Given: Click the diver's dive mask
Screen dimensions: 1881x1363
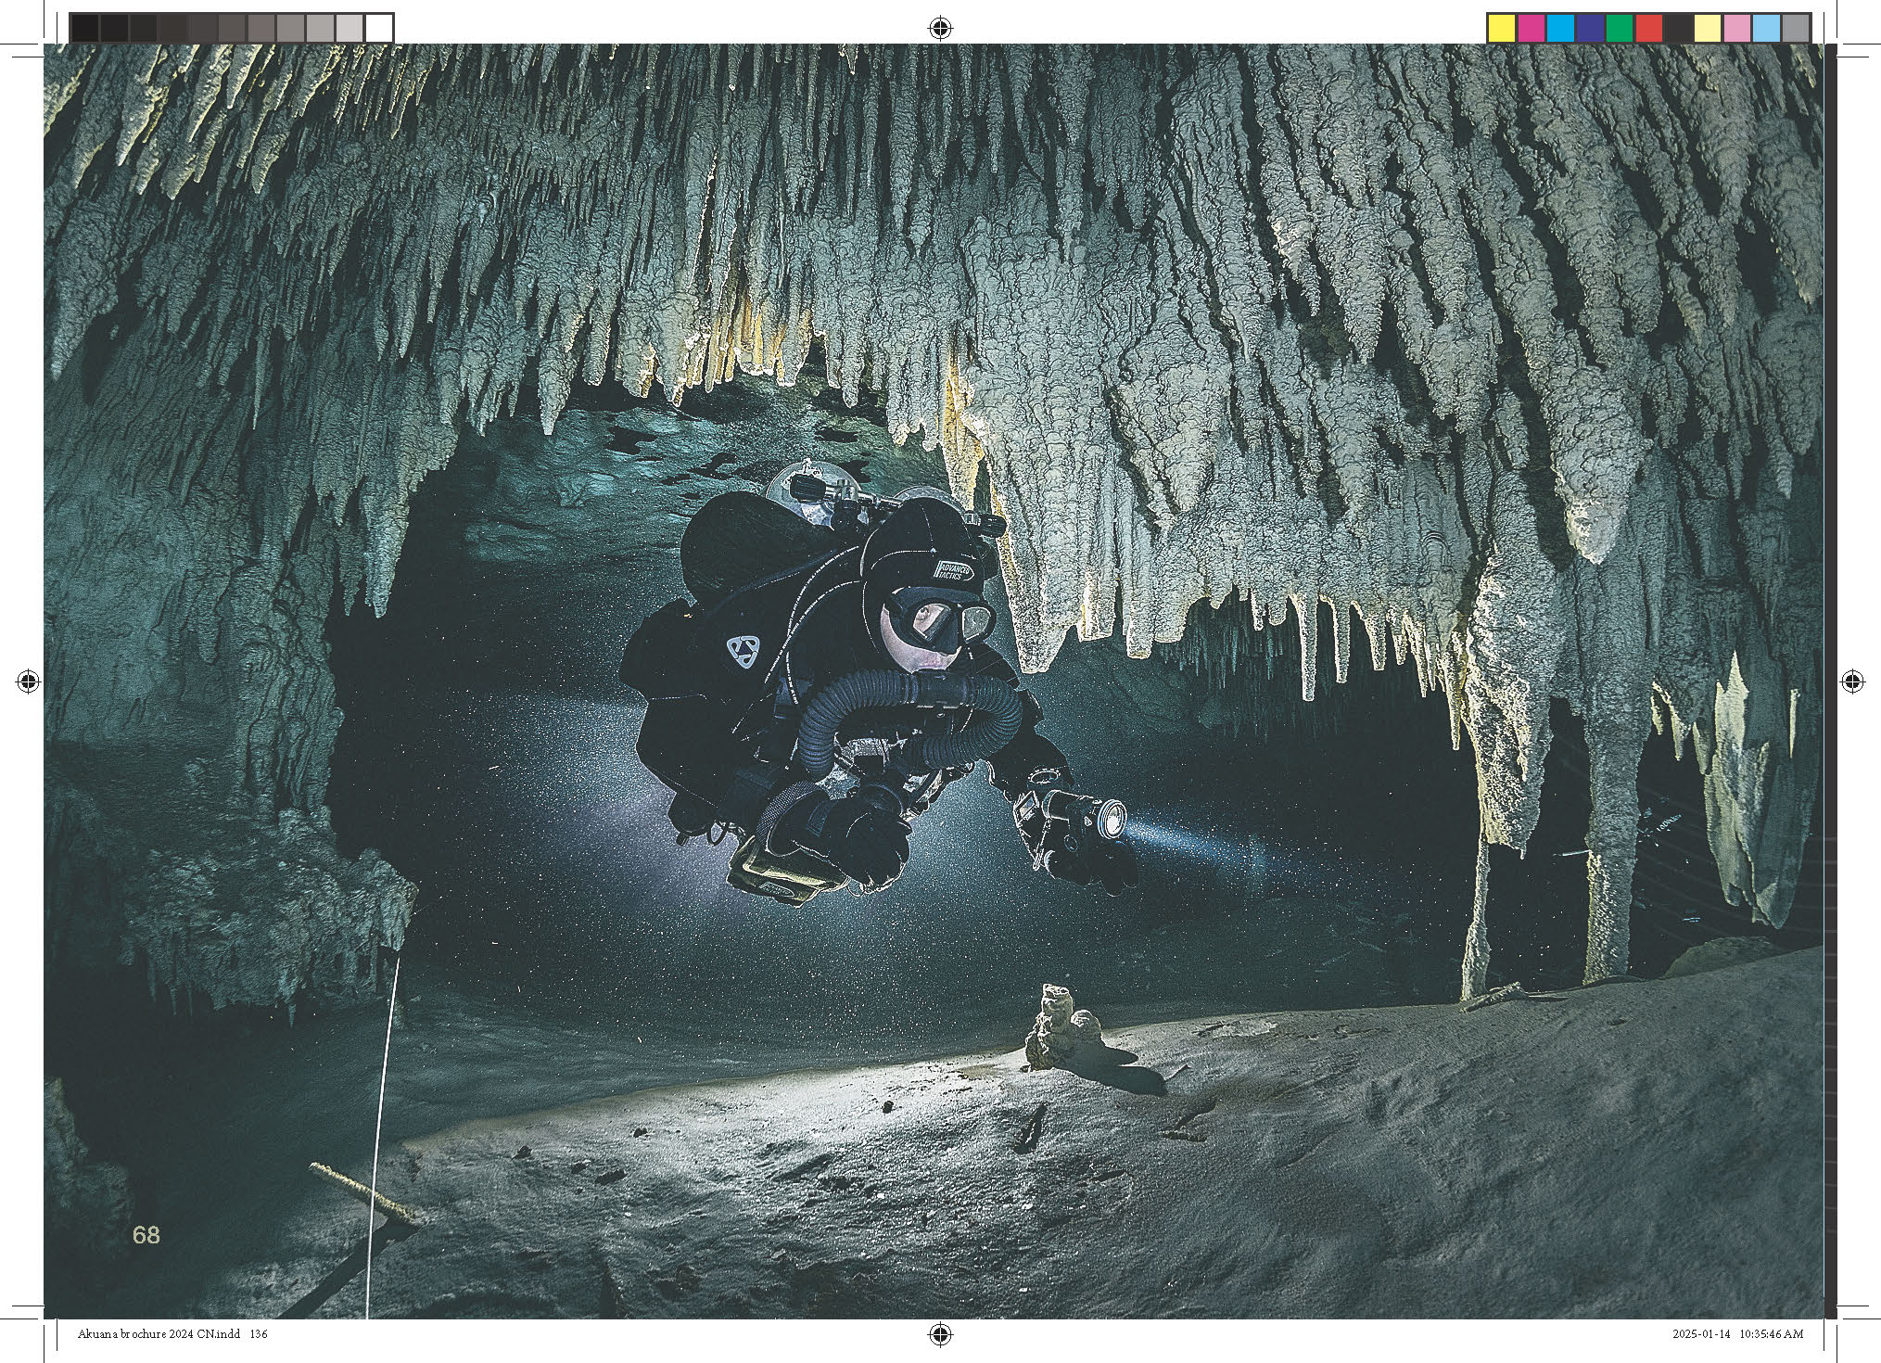Looking at the screenshot, I should tap(938, 617).
